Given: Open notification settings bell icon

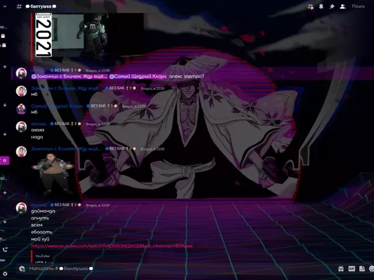Looking at the screenshot, I should pyautogui.click(x=321, y=6).
